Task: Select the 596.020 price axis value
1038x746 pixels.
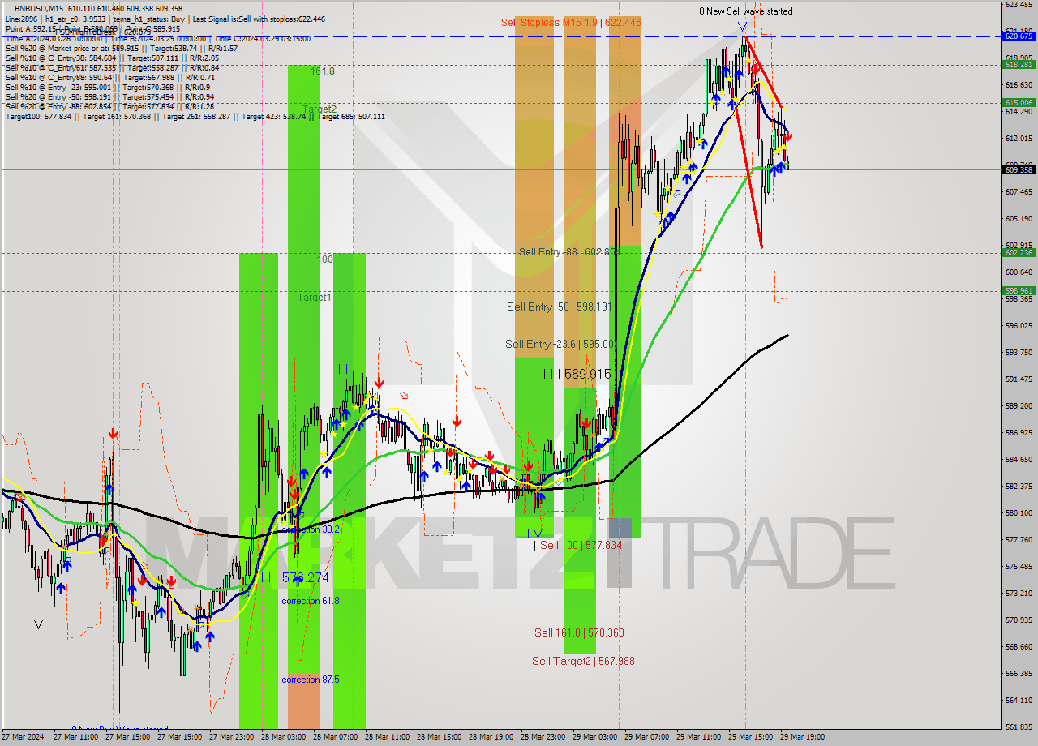Action: [x=1019, y=326]
